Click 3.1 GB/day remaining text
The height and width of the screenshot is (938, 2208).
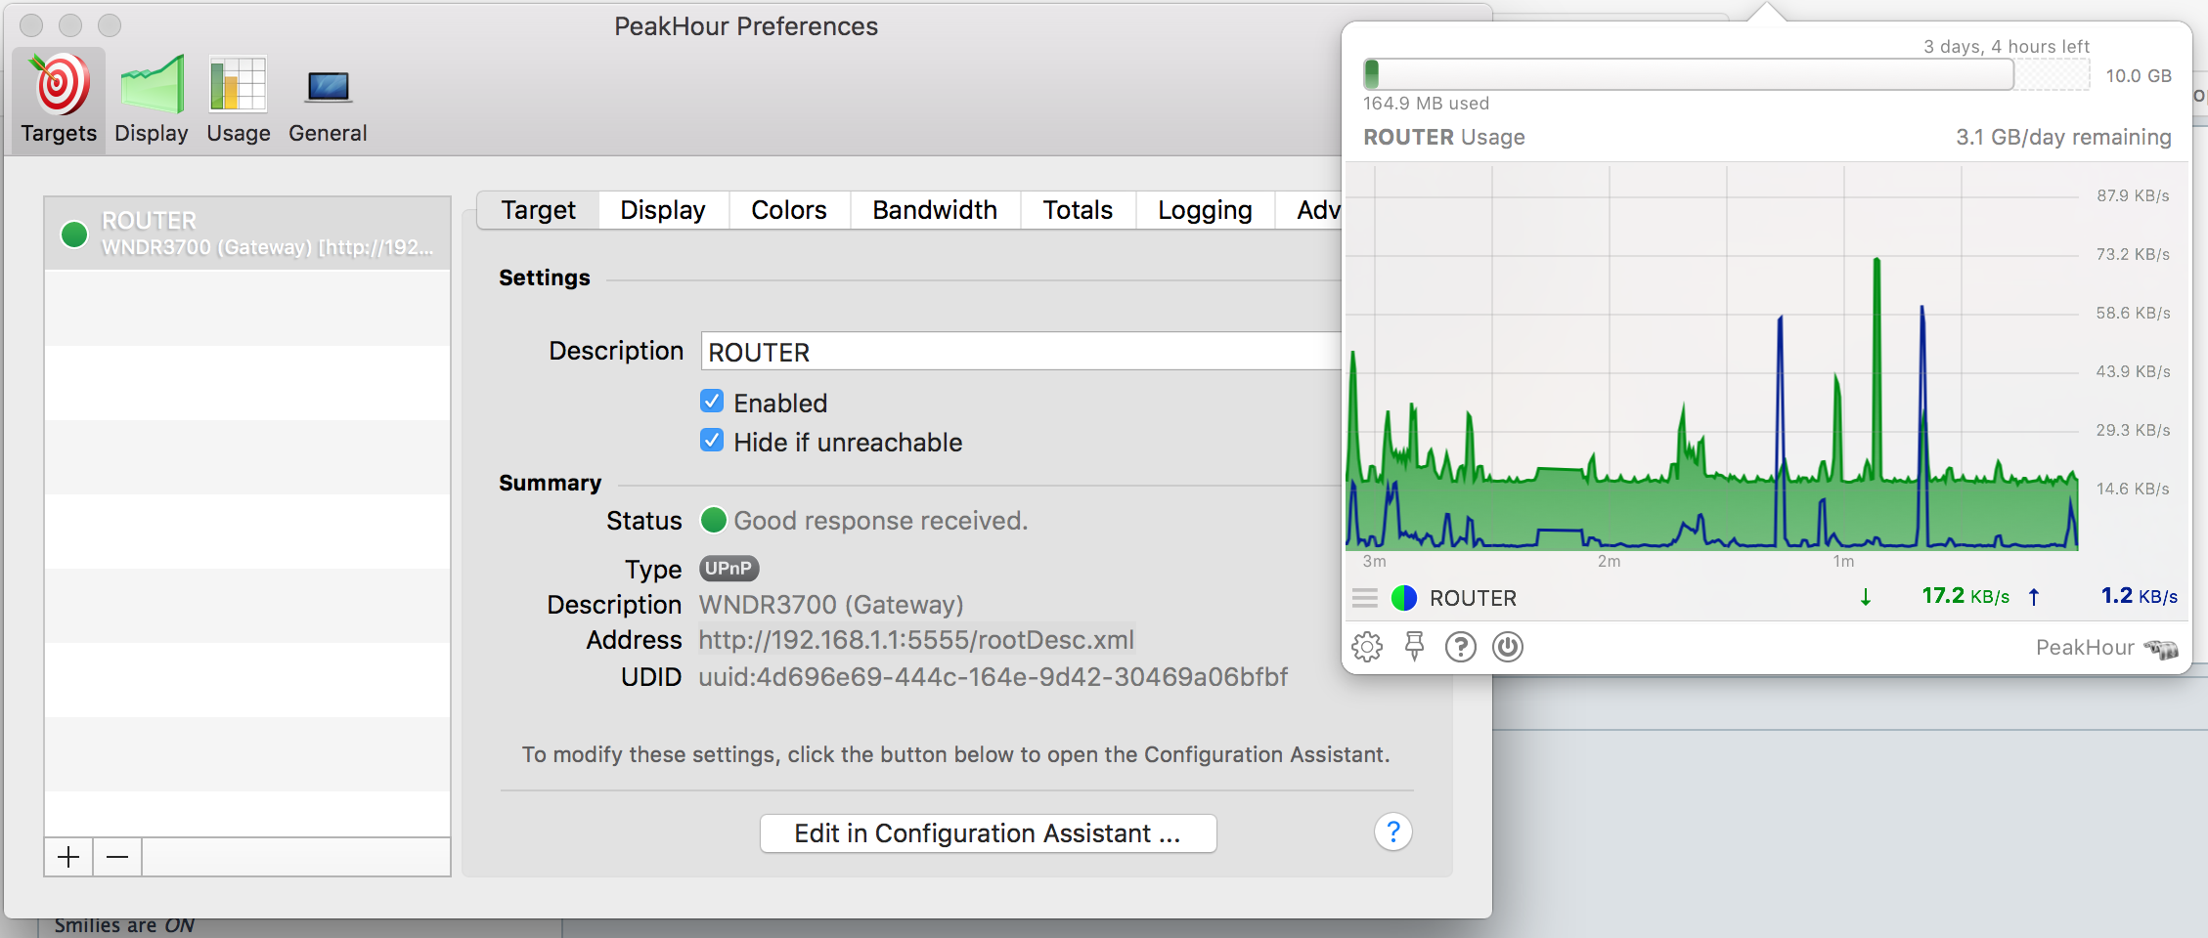tap(2063, 137)
